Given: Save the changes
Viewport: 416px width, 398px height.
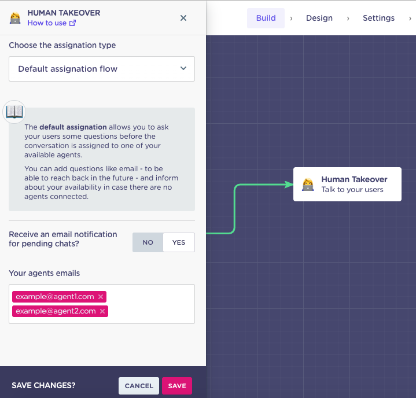Looking at the screenshot, I should click(177, 386).
